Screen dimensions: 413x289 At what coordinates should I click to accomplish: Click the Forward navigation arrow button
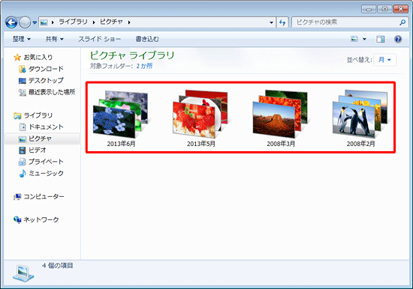(25, 22)
